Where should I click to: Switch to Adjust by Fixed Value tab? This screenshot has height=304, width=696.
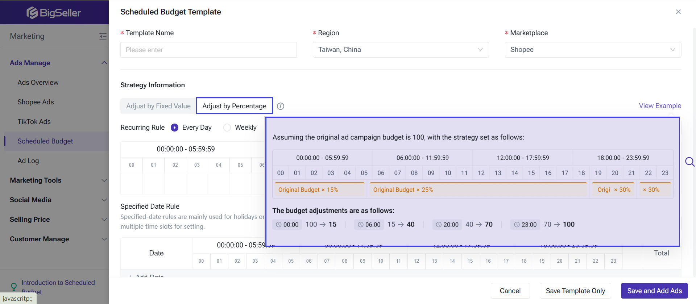[x=158, y=106]
